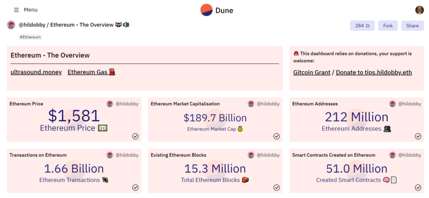Click the checkmark icon on Ethereum Price card
This screenshot has height=198, width=429.
(x=136, y=136)
